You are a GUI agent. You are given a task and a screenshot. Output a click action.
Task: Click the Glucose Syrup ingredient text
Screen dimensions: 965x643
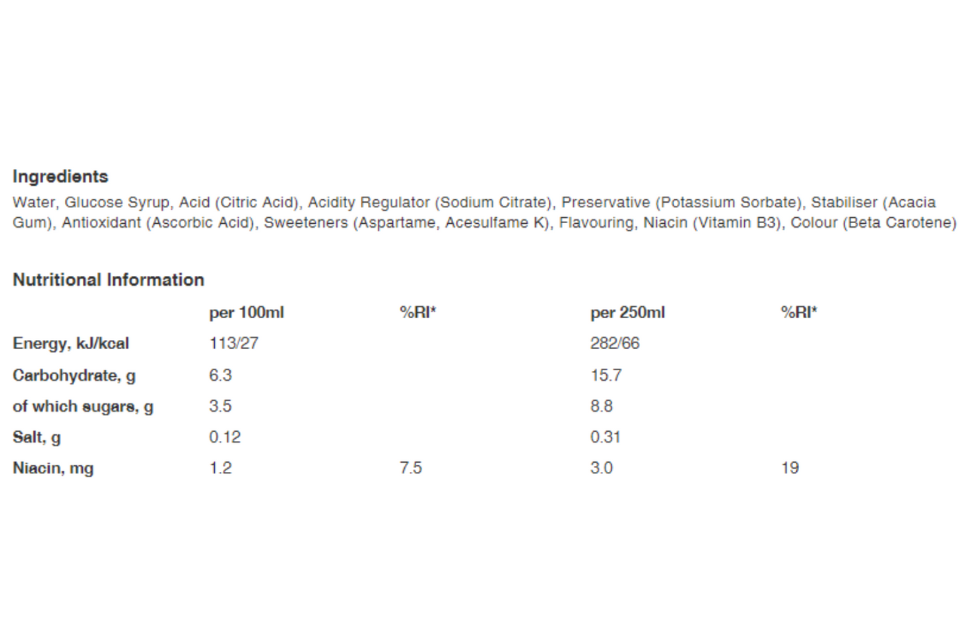118,203
